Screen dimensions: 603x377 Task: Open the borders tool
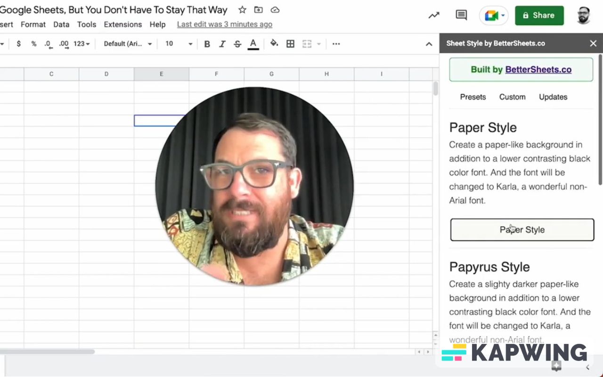click(291, 44)
